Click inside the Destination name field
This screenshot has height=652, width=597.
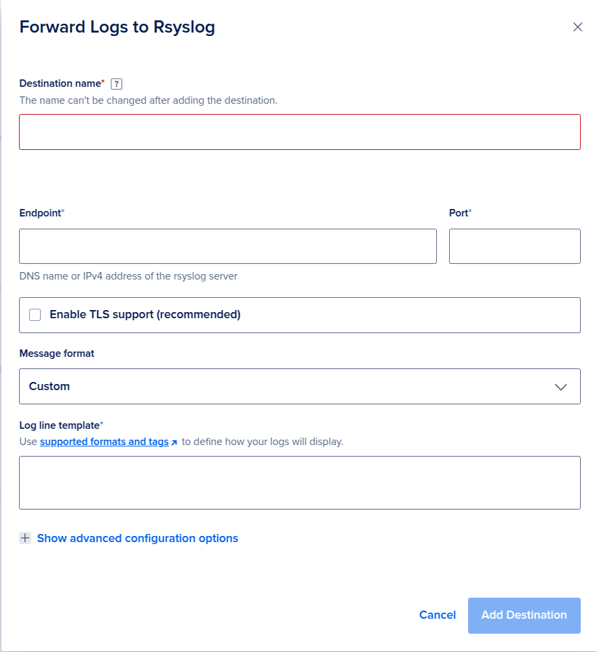(x=299, y=132)
